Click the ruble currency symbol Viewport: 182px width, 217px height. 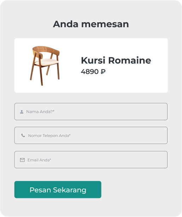pyautogui.click(x=103, y=72)
